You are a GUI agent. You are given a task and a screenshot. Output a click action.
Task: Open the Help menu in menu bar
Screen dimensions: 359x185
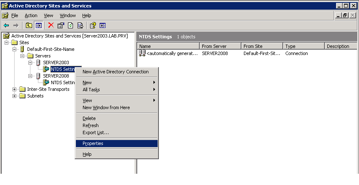[87, 15]
